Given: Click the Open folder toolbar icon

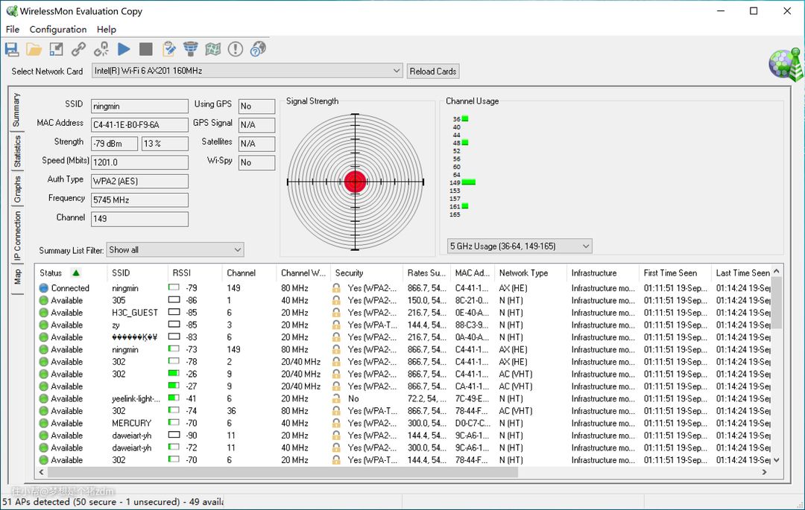Looking at the screenshot, I should click(34, 49).
